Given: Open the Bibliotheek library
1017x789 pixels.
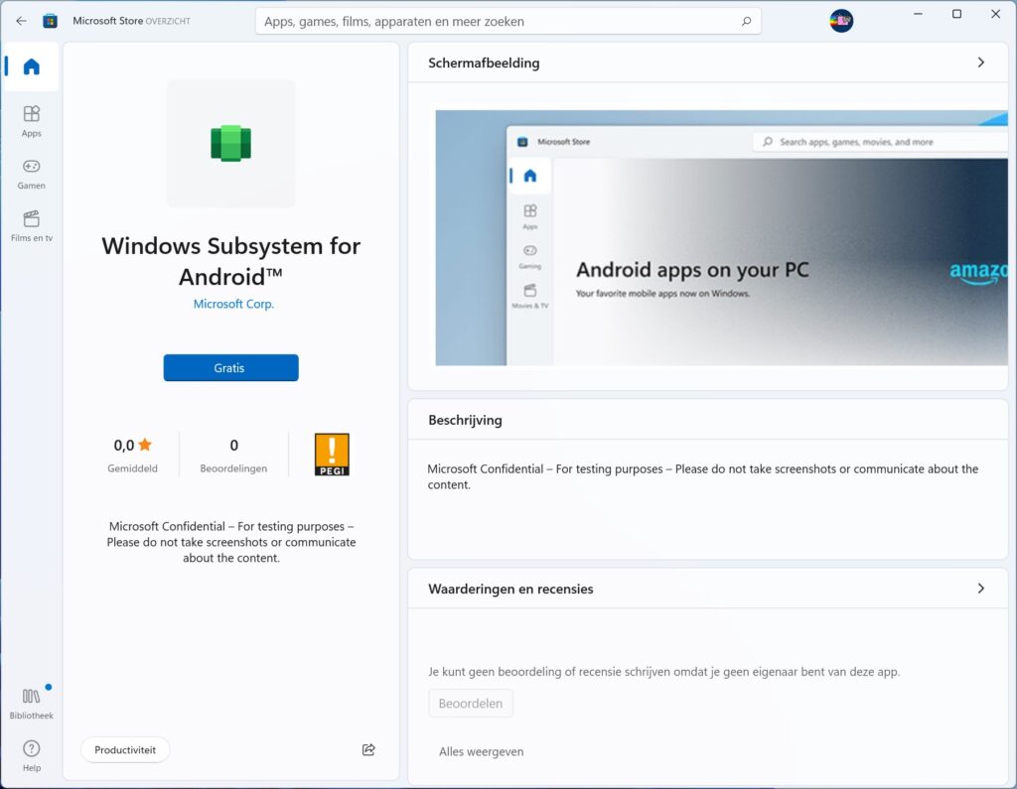Looking at the screenshot, I should (32, 702).
